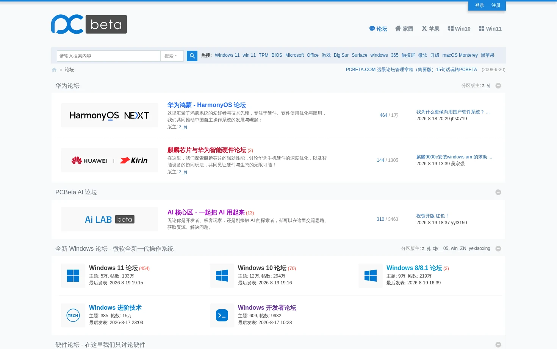
Task: Click the TECH advanced technology icon
Action: [73, 315]
